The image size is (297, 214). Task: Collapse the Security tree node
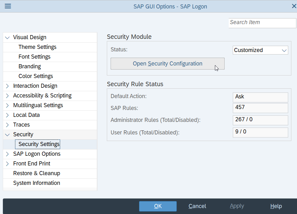[x=8, y=135]
